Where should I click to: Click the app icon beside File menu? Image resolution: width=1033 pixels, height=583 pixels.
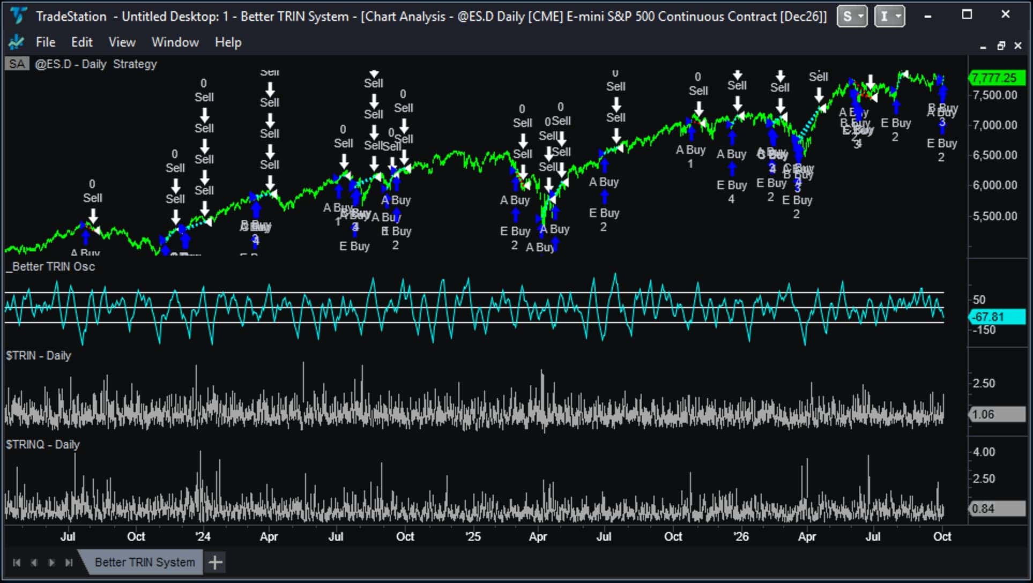tap(17, 42)
